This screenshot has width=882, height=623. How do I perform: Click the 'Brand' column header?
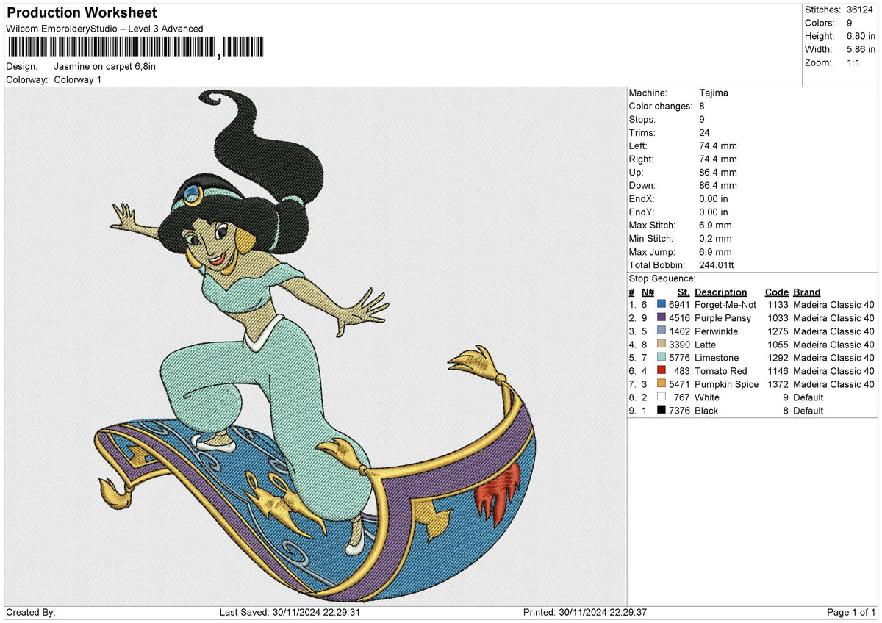807,292
